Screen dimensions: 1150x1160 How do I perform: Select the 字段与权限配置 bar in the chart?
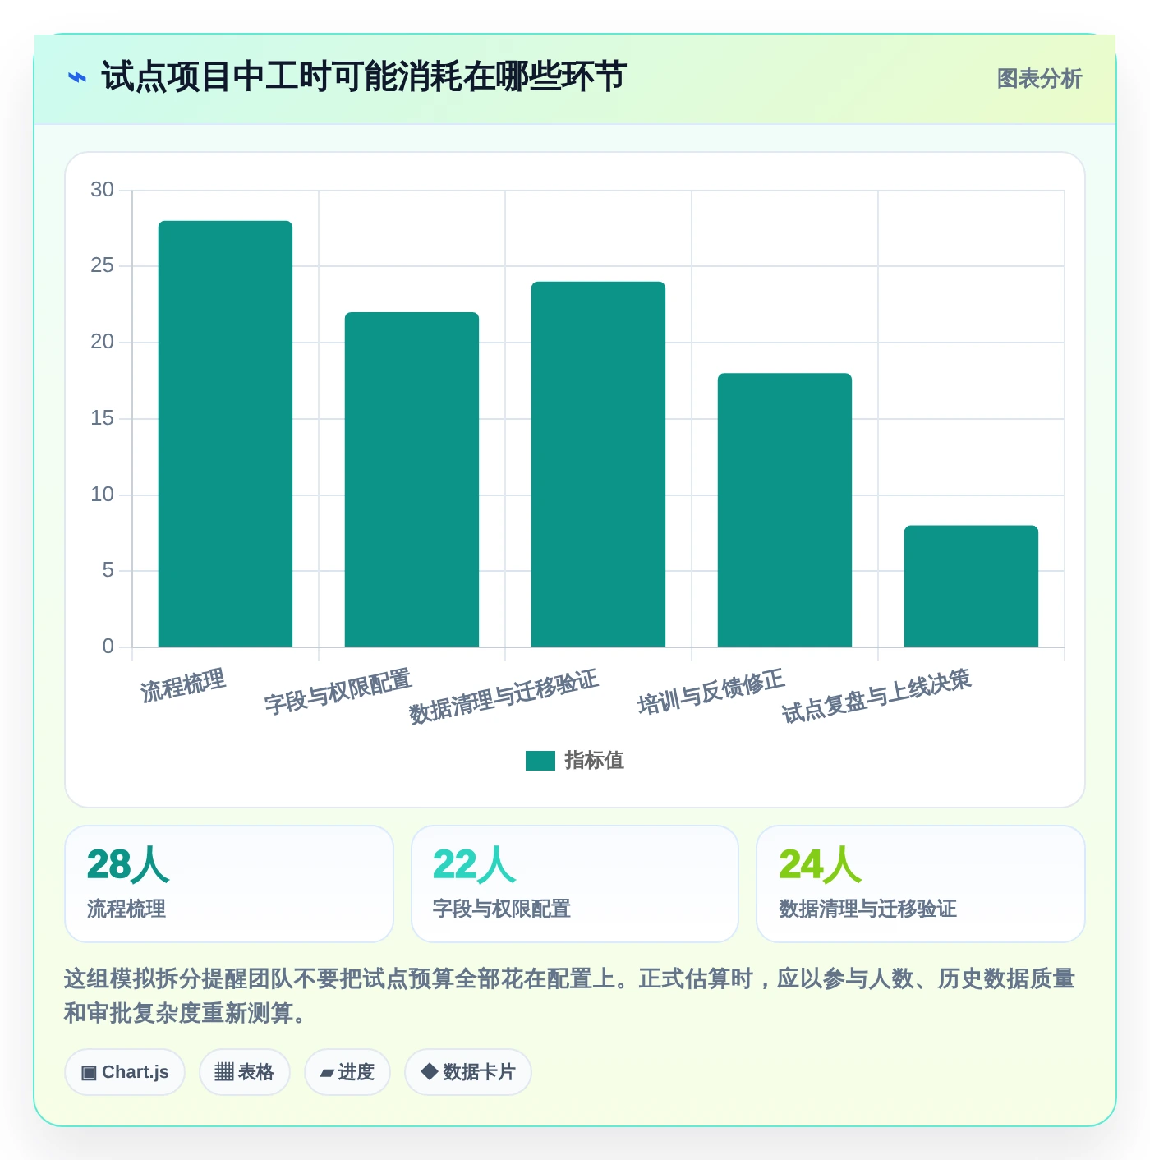tap(412, 480)
